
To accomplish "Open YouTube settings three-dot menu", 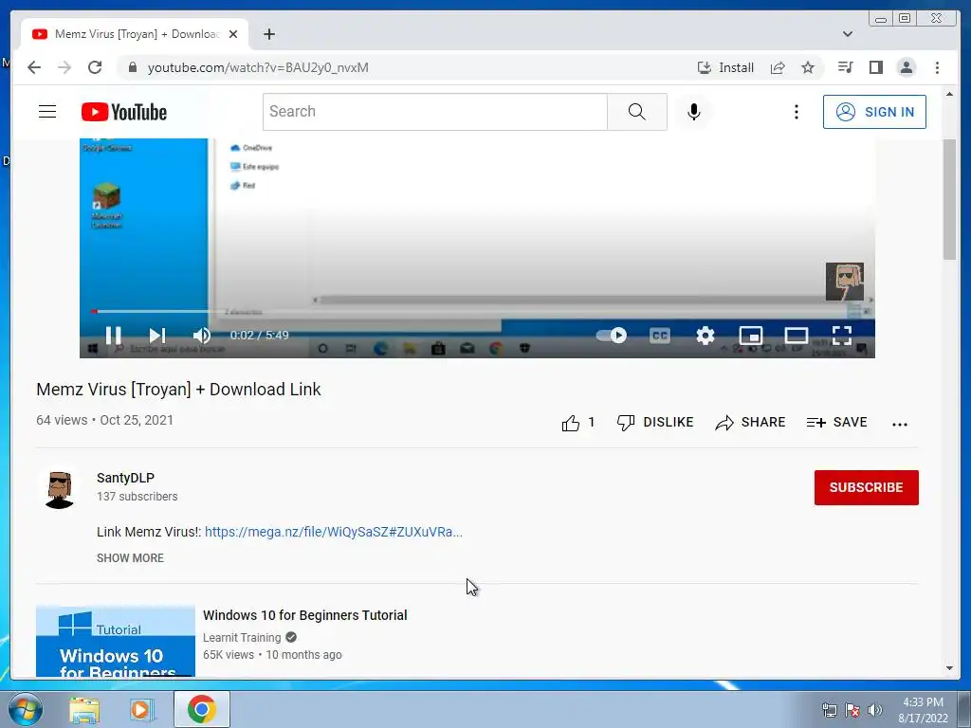I will [797, 112].
